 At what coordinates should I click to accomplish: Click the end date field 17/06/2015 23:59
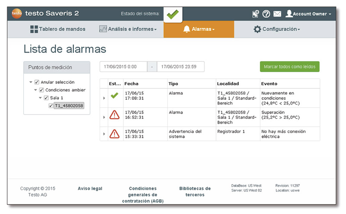click(x=180, y=67)
